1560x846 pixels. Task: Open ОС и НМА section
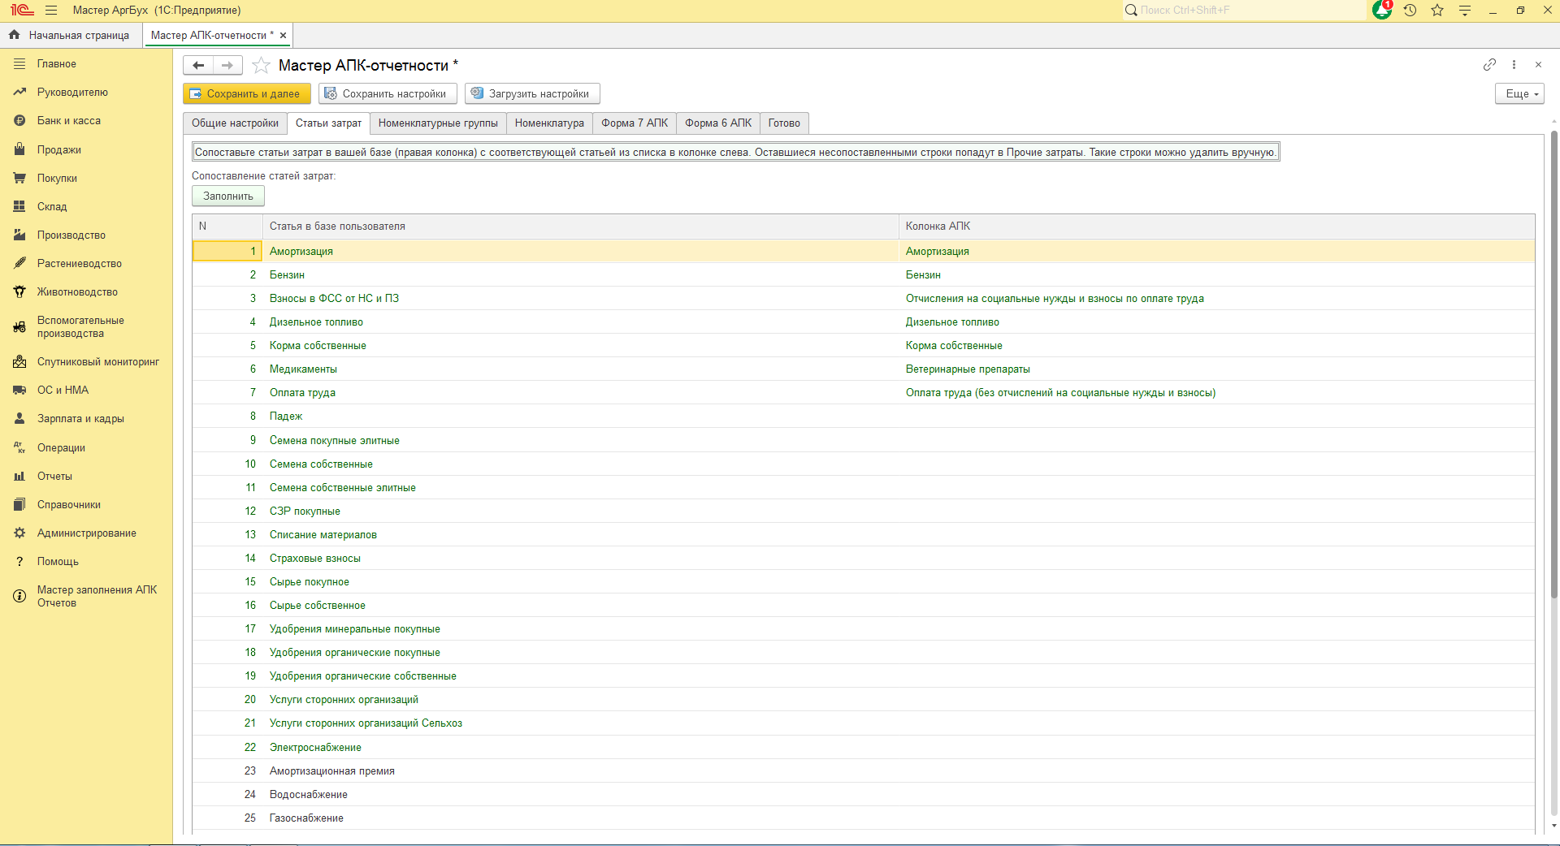coord(63,390)
